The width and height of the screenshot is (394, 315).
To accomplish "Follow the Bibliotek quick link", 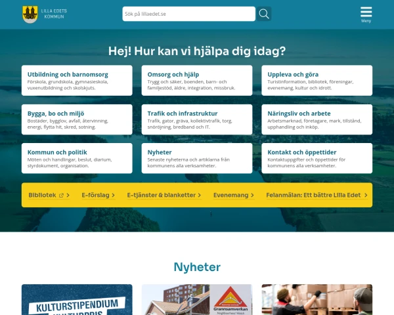I will coord(49,195).
